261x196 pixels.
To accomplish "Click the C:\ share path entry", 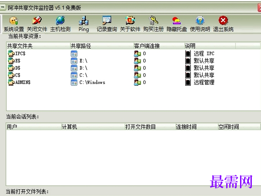I will click(x=79, y=75).
